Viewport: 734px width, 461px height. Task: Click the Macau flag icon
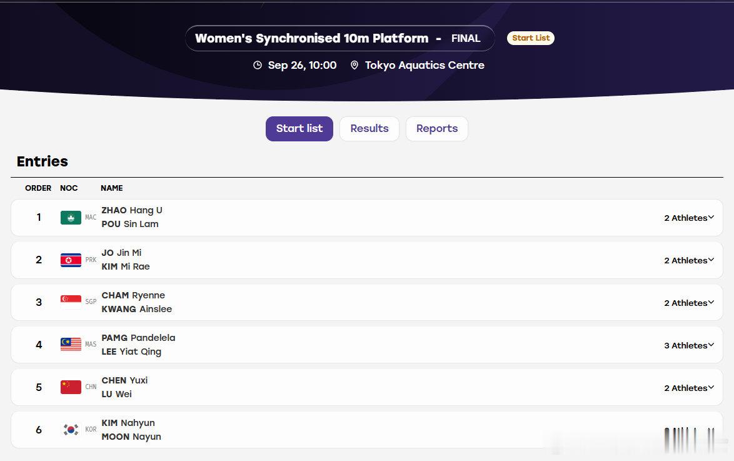click(71, 218)
